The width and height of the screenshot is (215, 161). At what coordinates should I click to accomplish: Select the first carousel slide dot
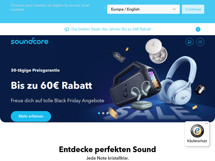(x=99, y=113)
